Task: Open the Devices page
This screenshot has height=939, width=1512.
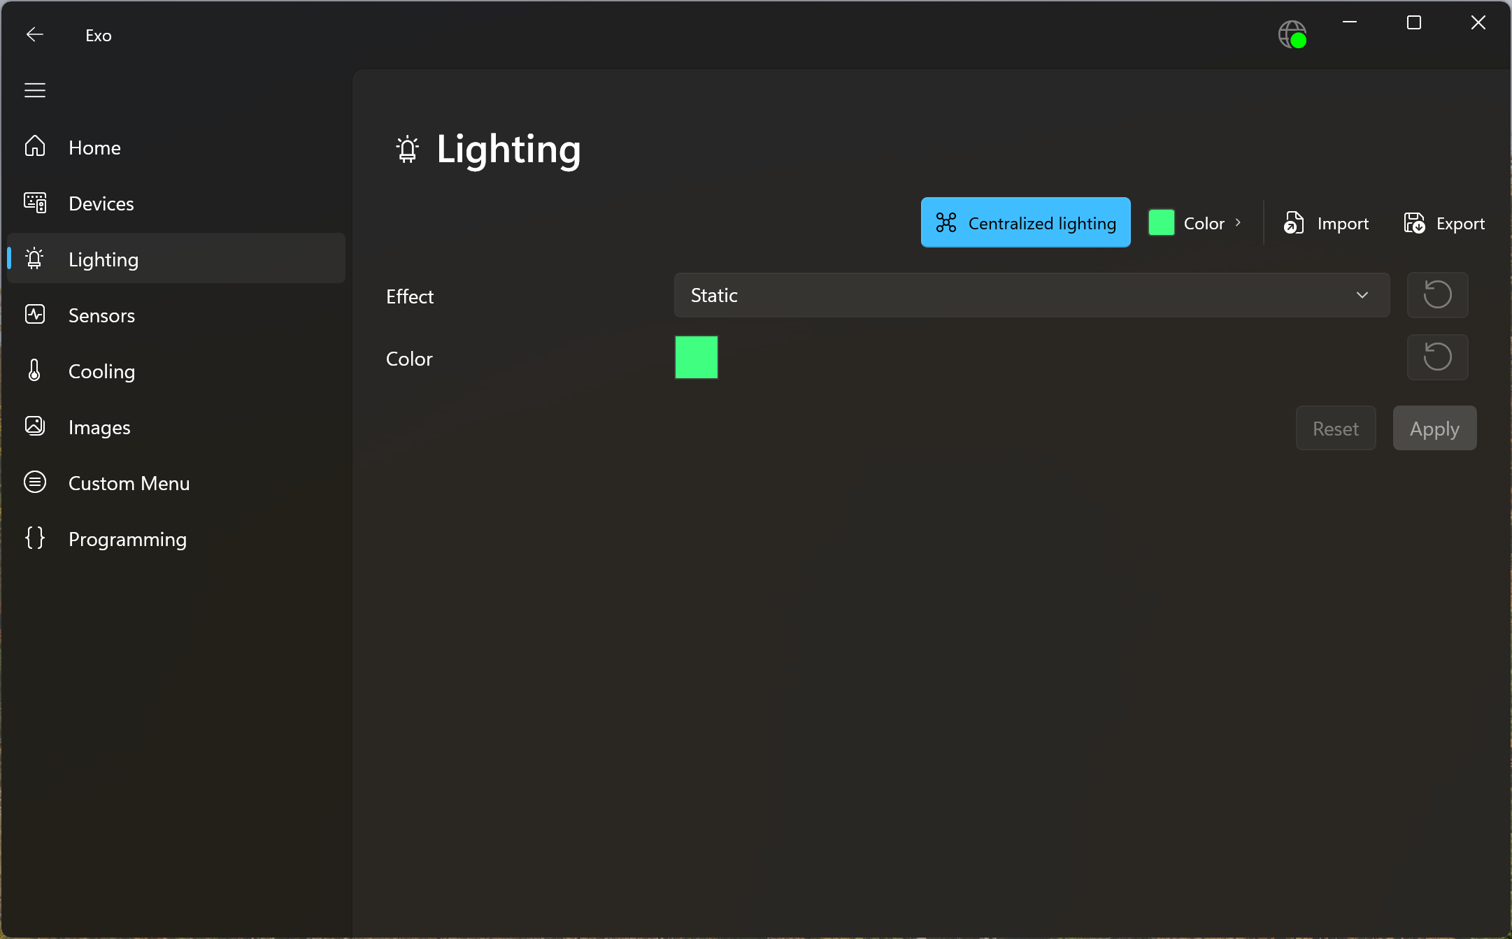Action: coord(101,203)
